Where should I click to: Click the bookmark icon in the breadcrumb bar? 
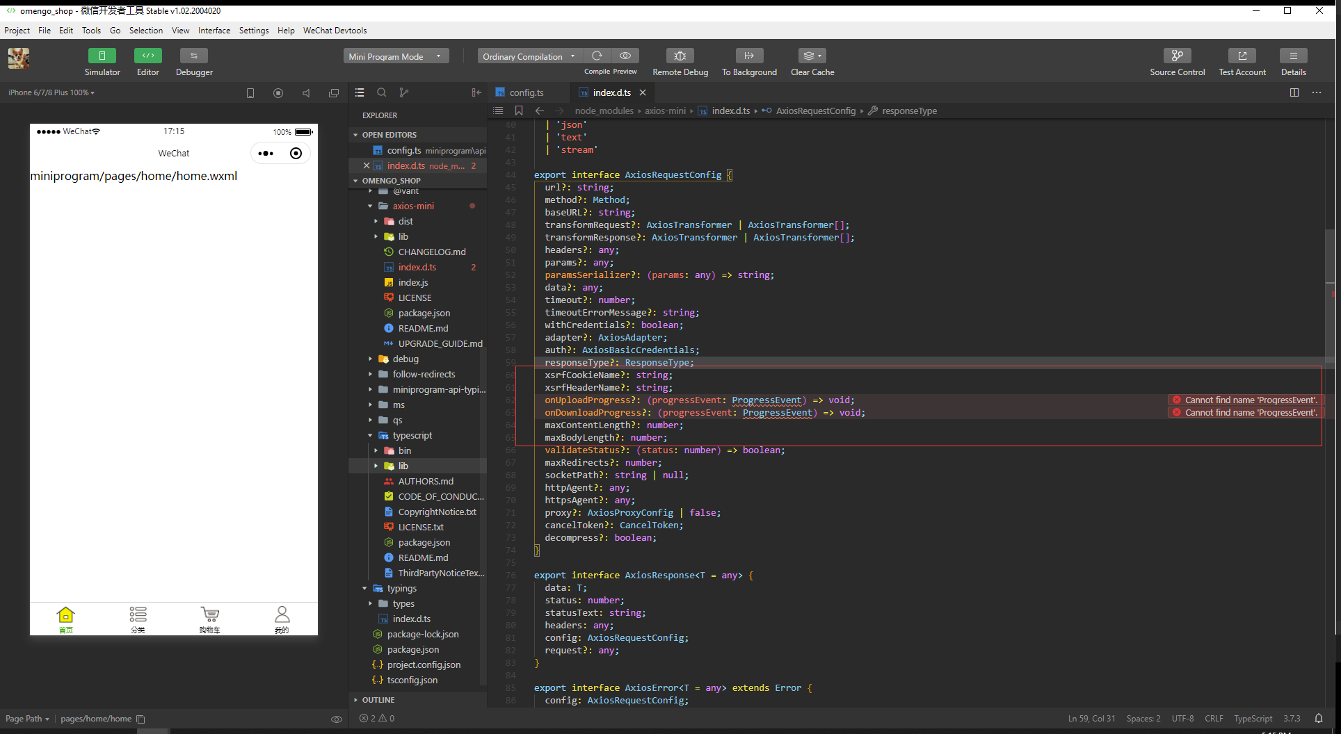(x=519, y=111)
